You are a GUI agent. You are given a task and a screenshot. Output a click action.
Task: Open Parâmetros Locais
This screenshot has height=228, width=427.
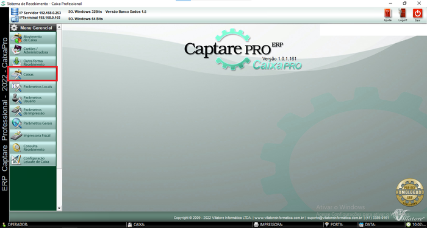click(33, 87)
